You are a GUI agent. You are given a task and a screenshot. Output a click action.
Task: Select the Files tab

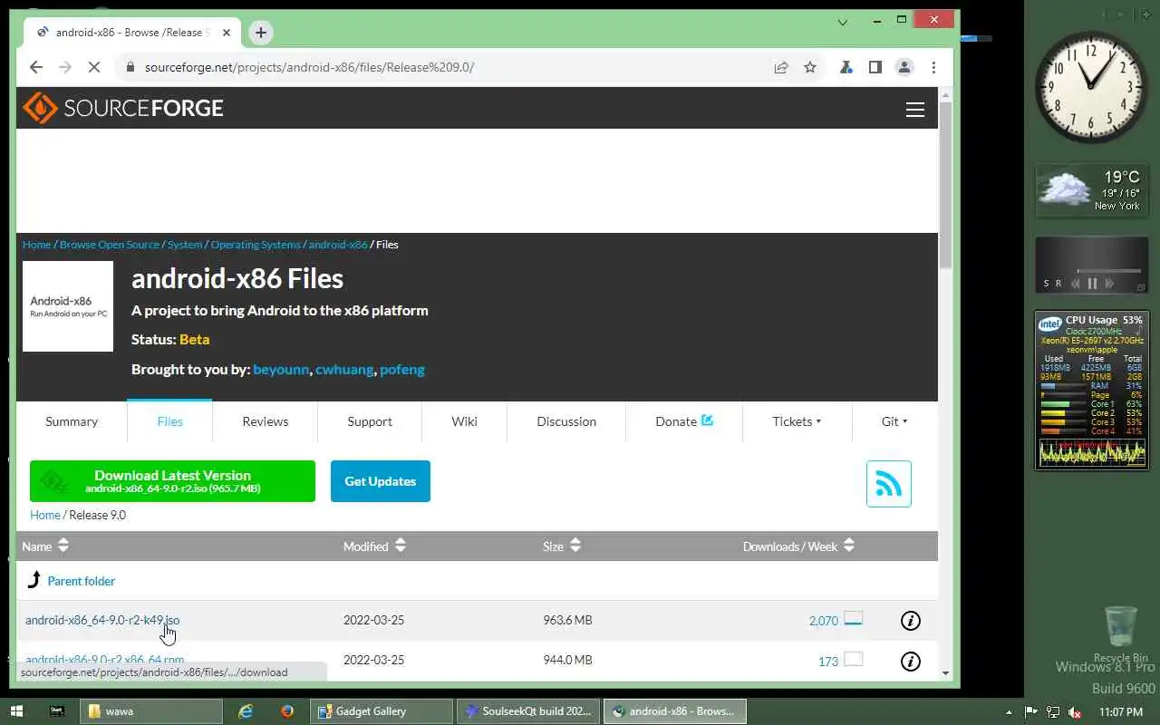tap(169, 421)
